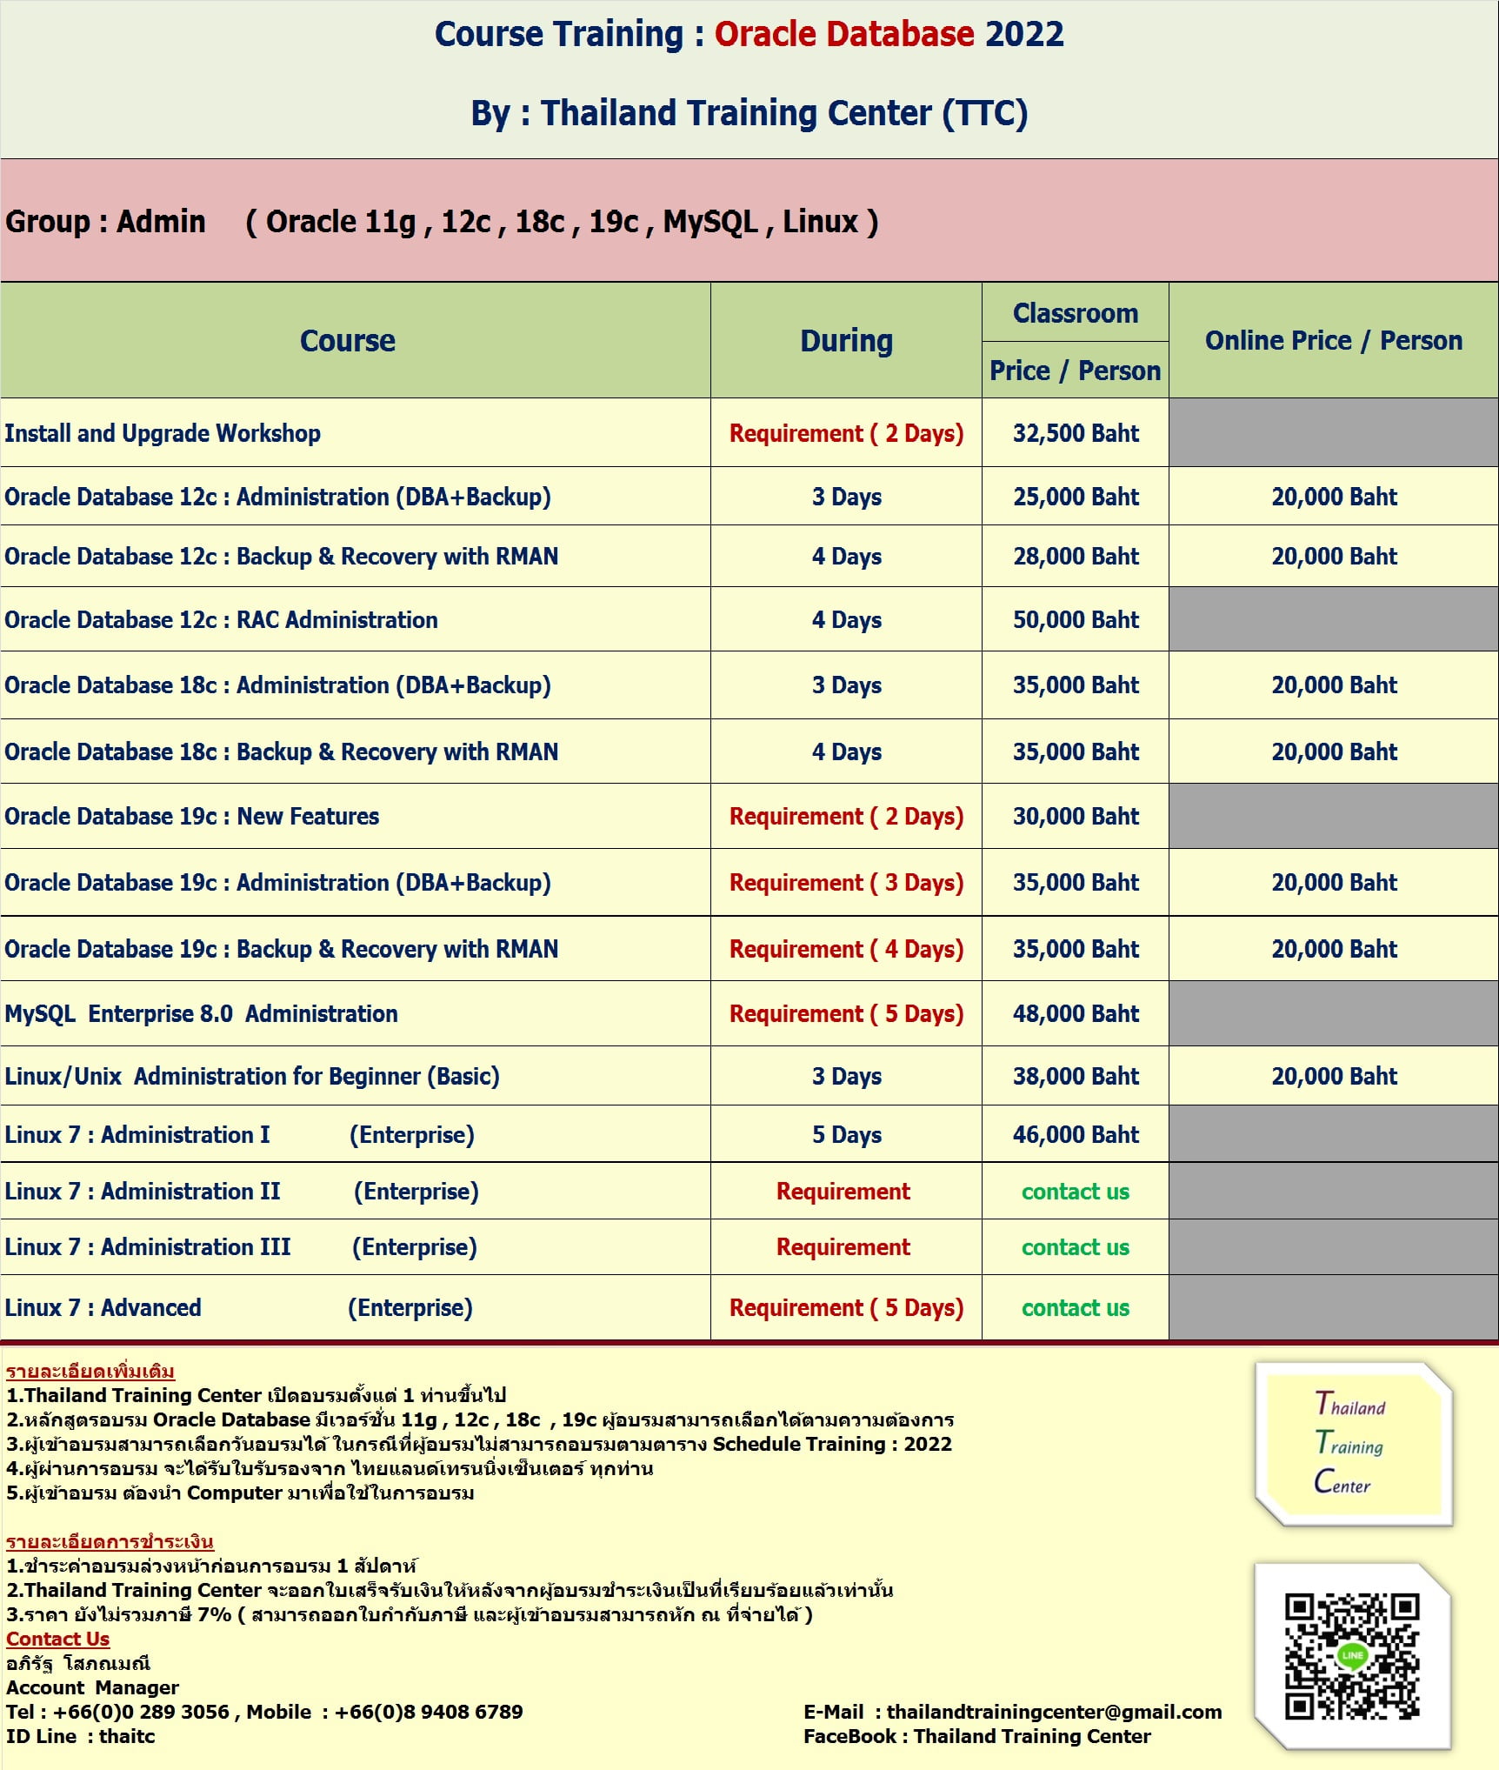This screenshot has height=1770, width=1499.
Task: Click the รายละเอียดเพิ่มเติม underlined heading
Action: click(x=90, y=1372)
